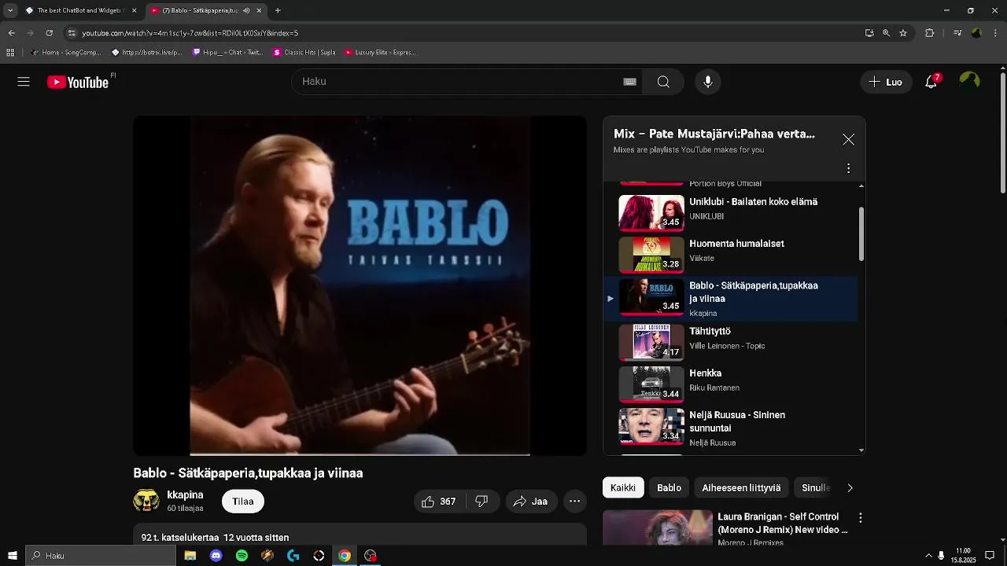The width and height of the screenshot is (1007, 566).
Task: Play Huomenta humalaiset from the mix
Action: (x=732, y=254)
